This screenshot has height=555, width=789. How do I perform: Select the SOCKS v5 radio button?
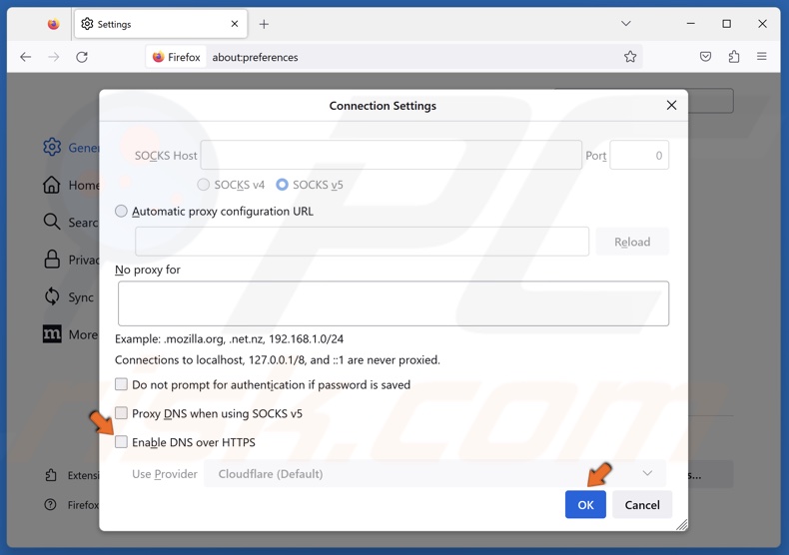(x=282, y=185)
